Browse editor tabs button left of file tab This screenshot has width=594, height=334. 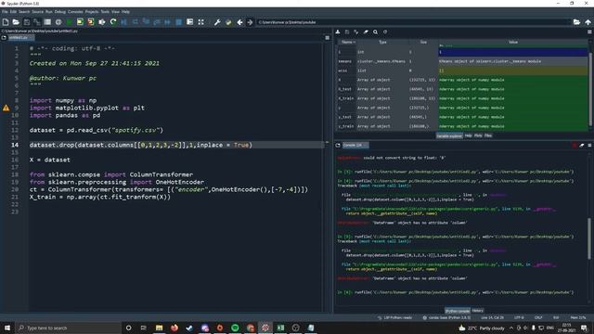click(x=4, y=38)
